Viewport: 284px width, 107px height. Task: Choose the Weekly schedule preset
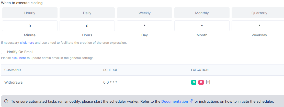tap(144, 13)
